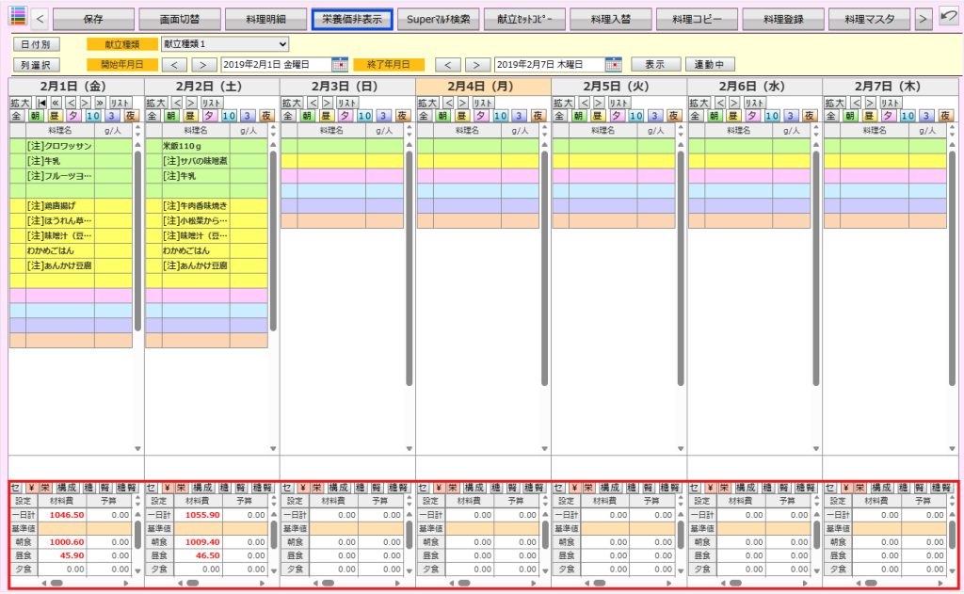
Task: Toggle the 連動中 linked mode button
Action: coord(710,65)
